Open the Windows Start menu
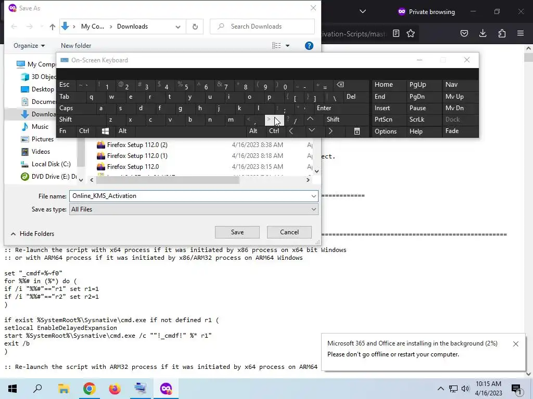533x399 pixels. (x=12, y=389)
